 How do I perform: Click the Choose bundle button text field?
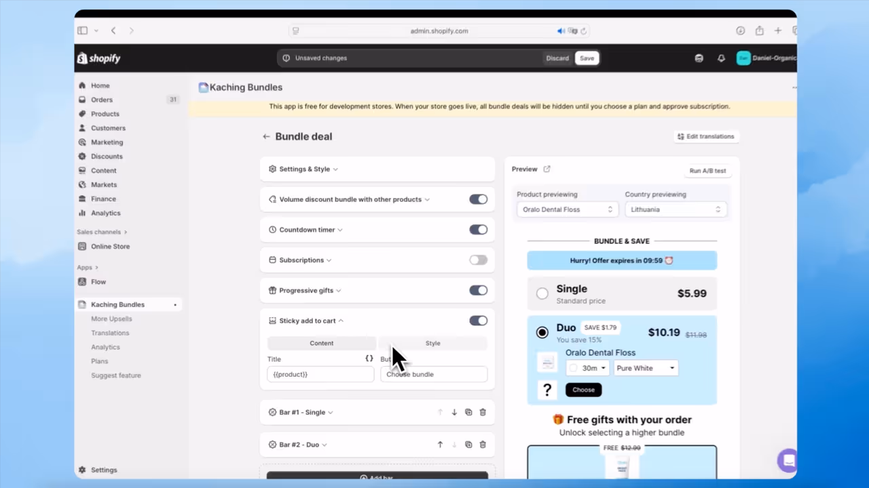(434, 374)
